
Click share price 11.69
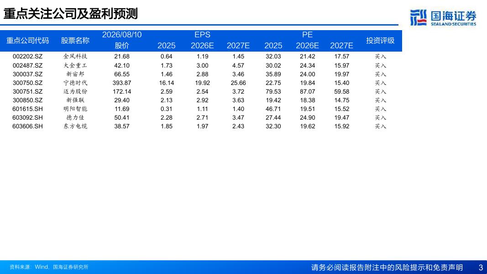point(122,109)
